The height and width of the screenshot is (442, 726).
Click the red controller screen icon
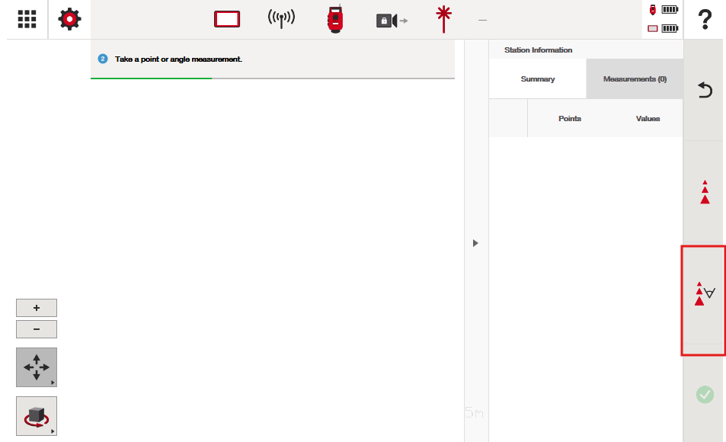tap(227, 20)
